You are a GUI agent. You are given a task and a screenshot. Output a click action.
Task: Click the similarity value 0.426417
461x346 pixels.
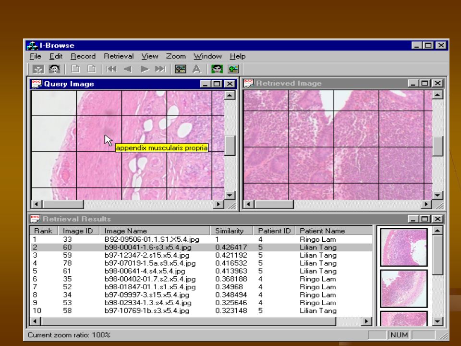(x=231, y=247)
